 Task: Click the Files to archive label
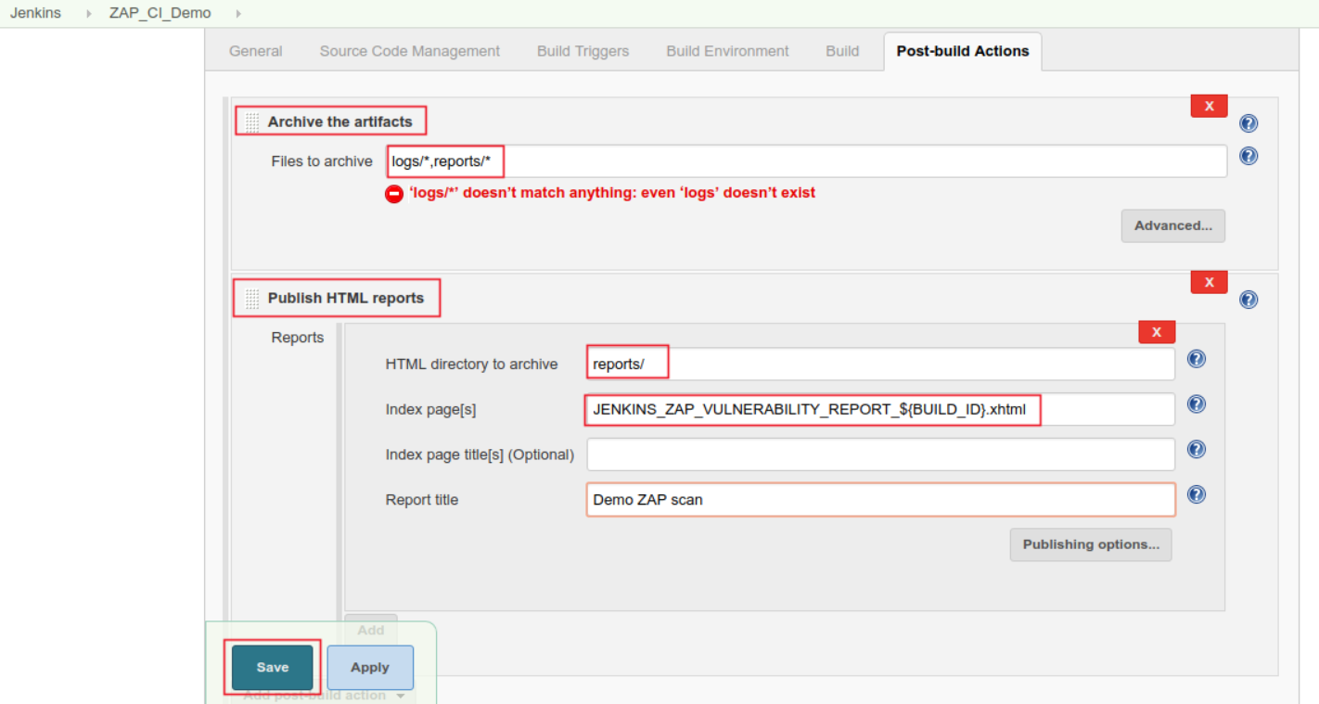pos(322,161)
